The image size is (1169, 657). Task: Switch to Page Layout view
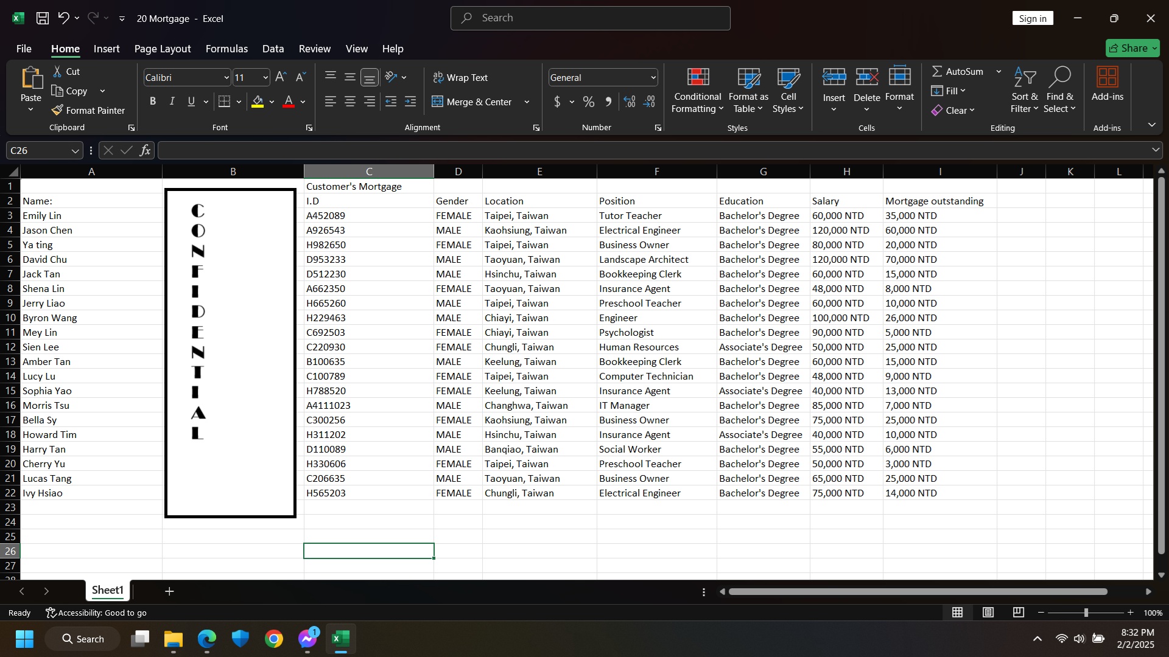[988, 613]
